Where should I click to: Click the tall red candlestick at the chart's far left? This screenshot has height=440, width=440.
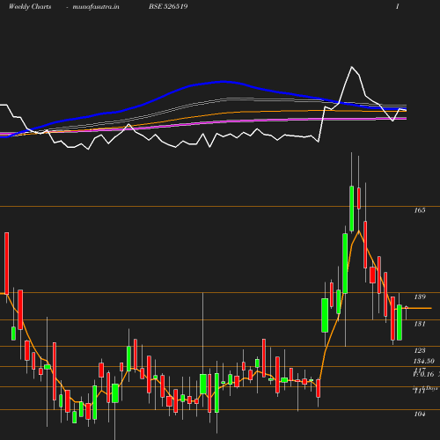[7, 263]
